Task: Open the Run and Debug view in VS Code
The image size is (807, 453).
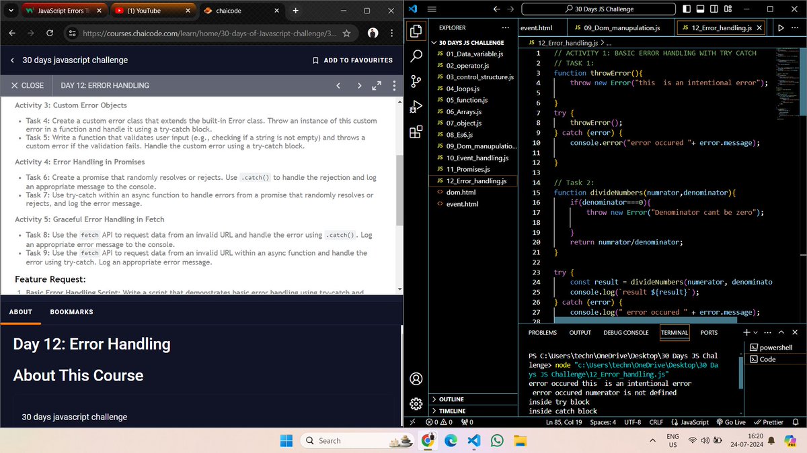Action: 416,106
